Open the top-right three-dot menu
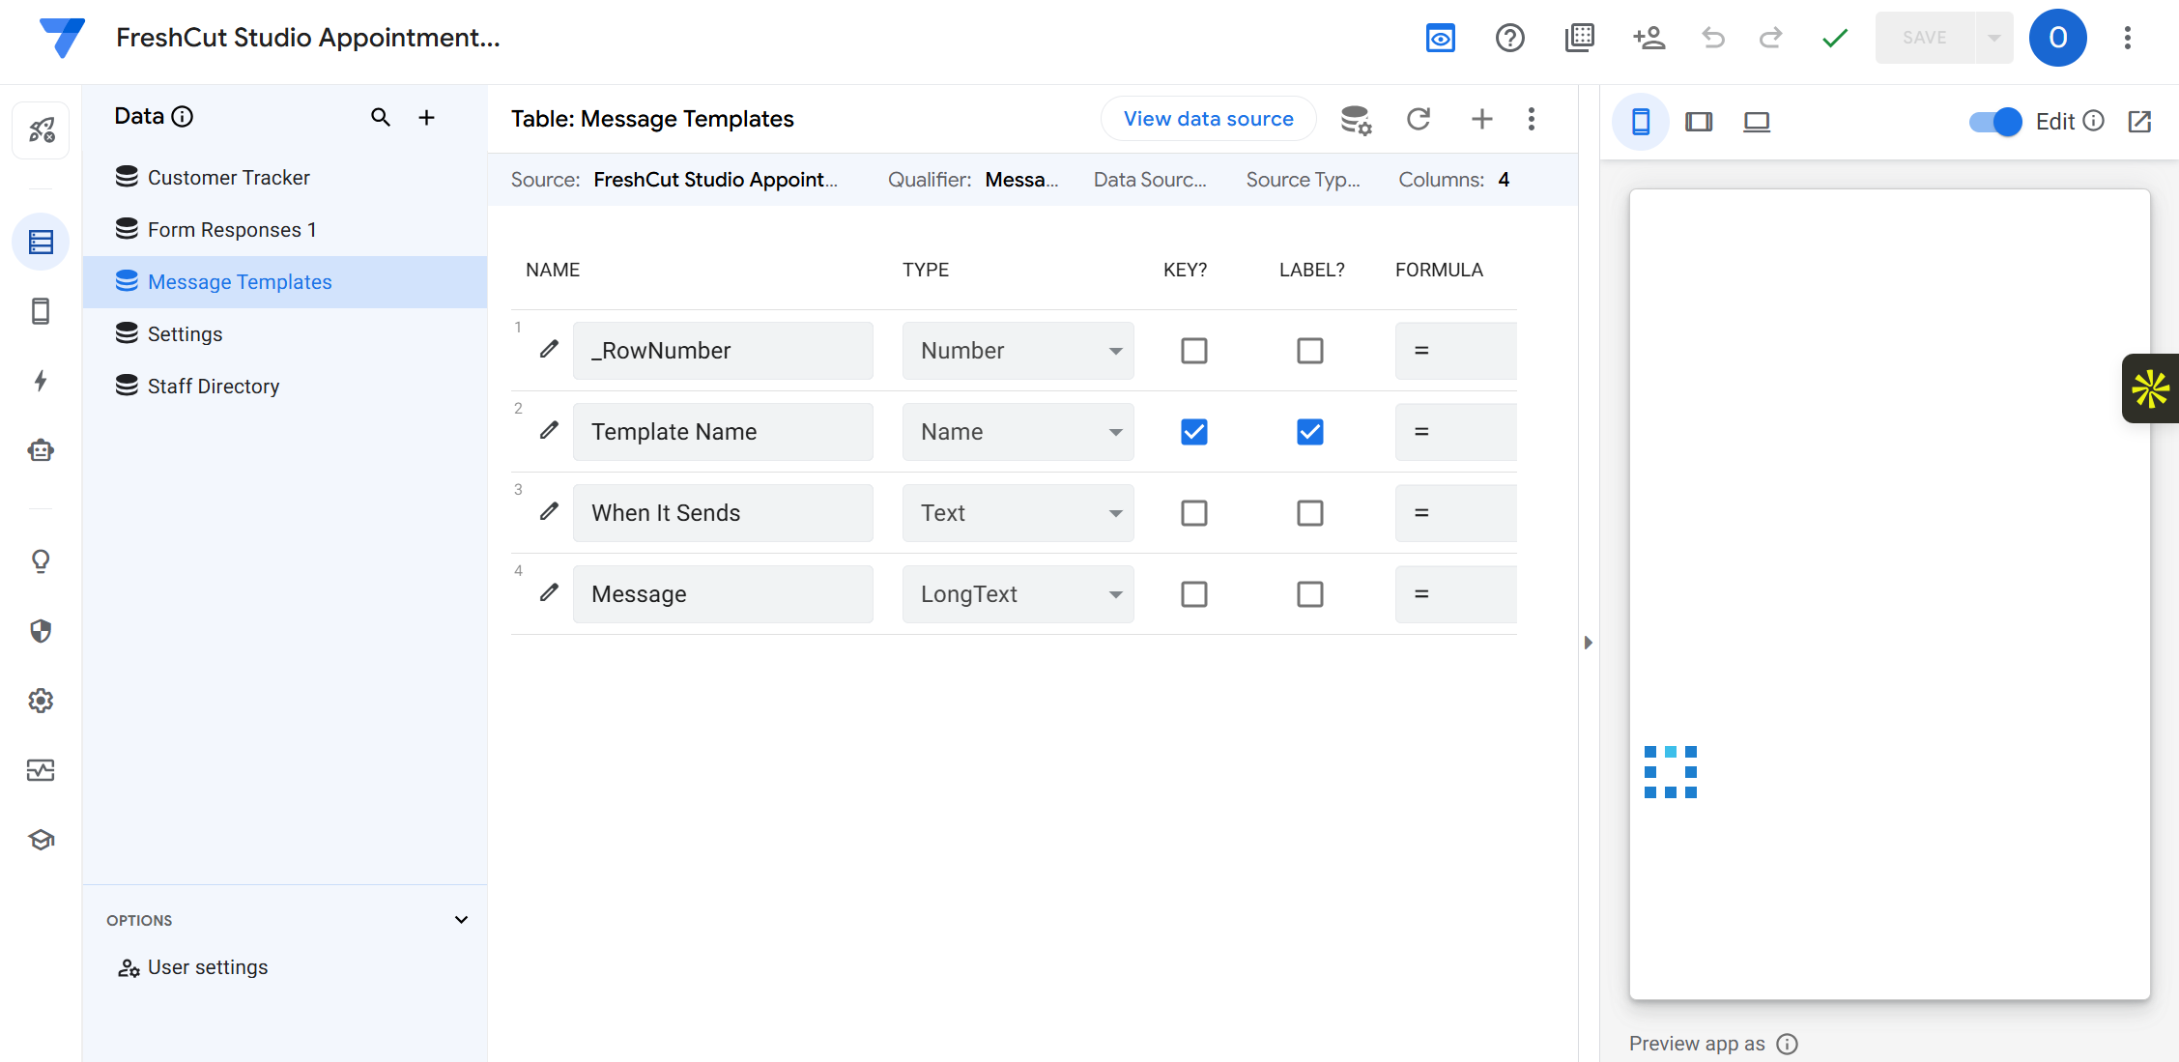The width and height of the screenshot is (2179, 1062). (2127, 38)
